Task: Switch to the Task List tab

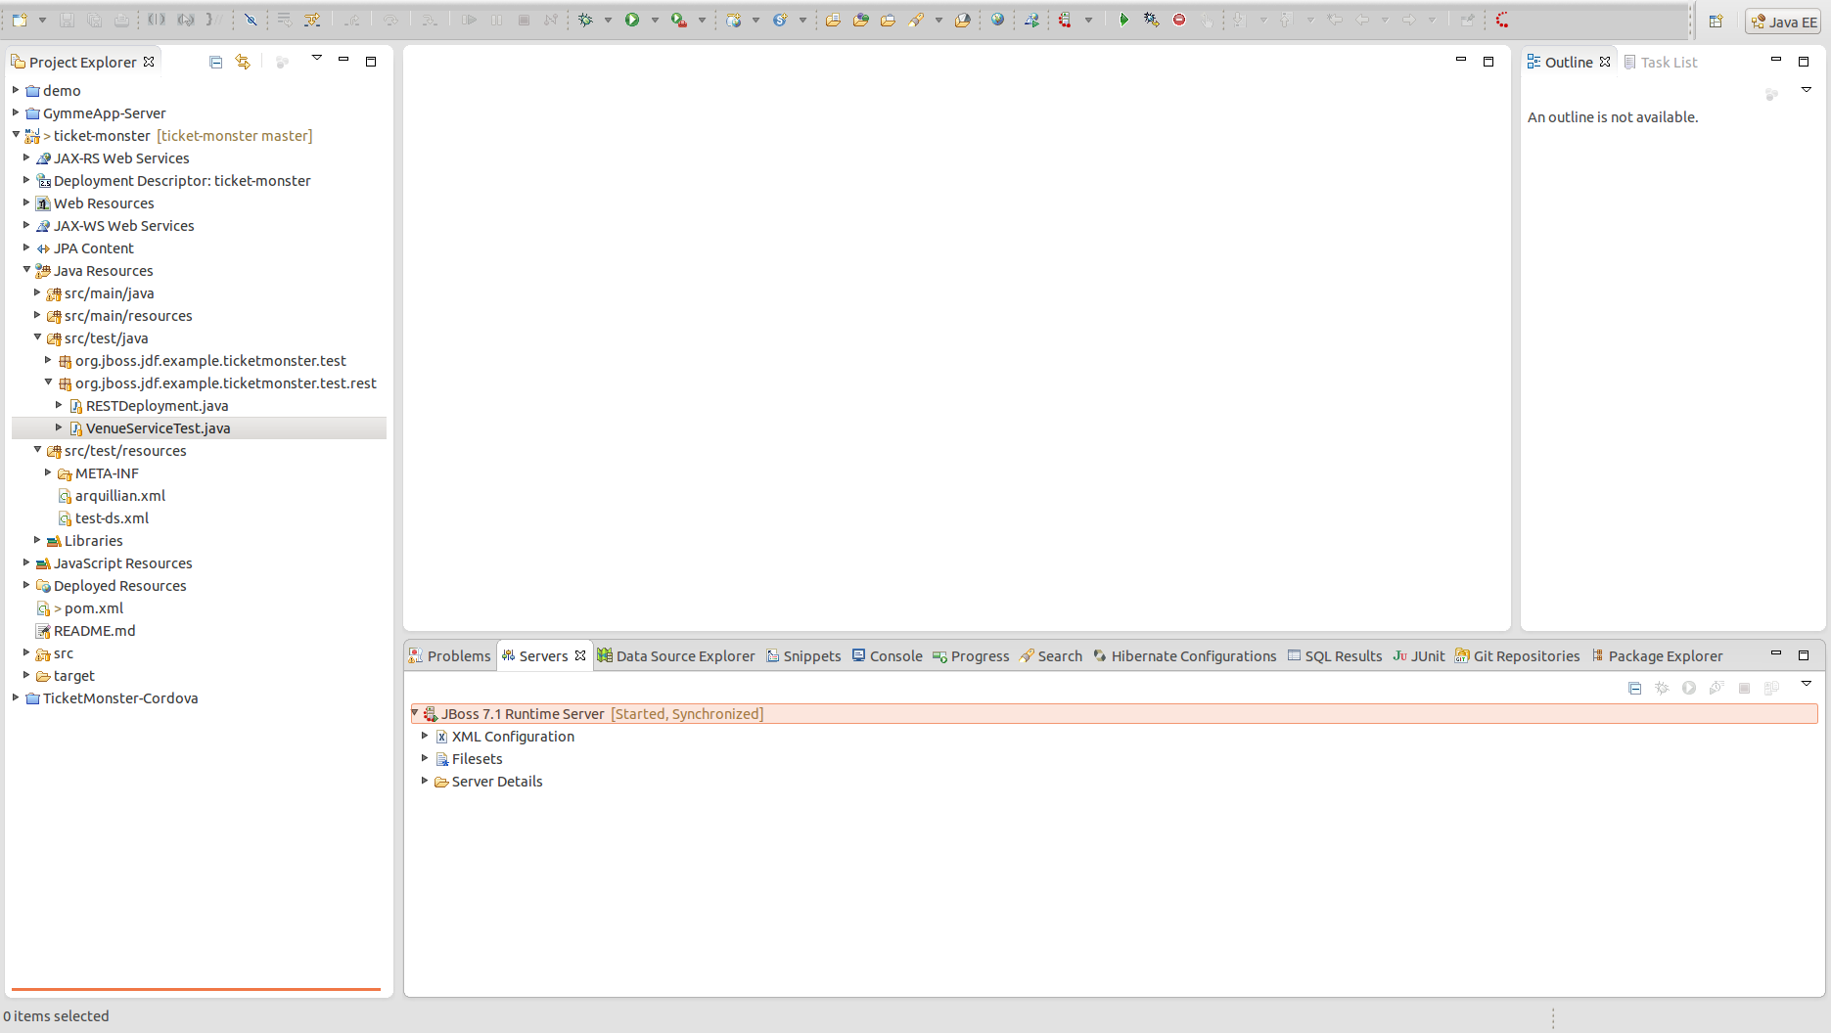Action: click(1661, 62)
